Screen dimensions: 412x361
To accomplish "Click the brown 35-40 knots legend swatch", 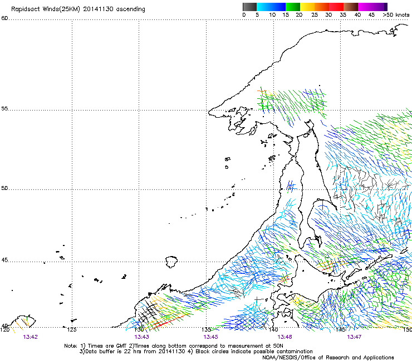I will [351, 7].
